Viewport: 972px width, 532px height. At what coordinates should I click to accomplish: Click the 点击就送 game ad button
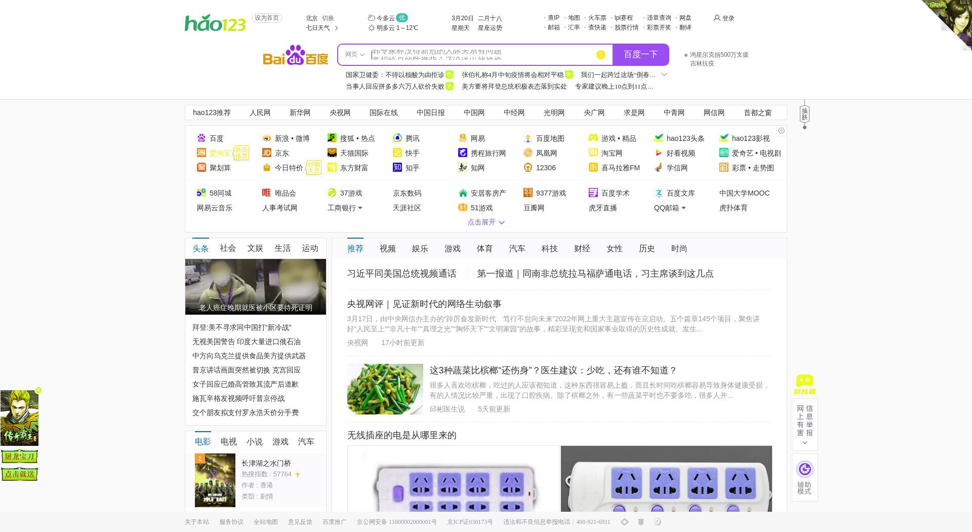[x=19, y=474]
